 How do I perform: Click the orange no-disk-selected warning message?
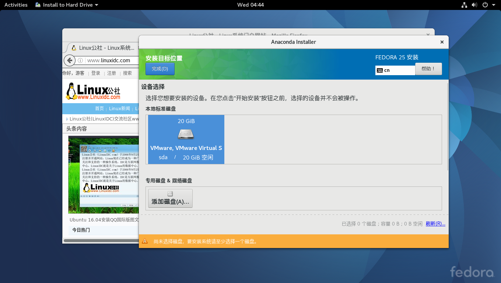(205, 241)
